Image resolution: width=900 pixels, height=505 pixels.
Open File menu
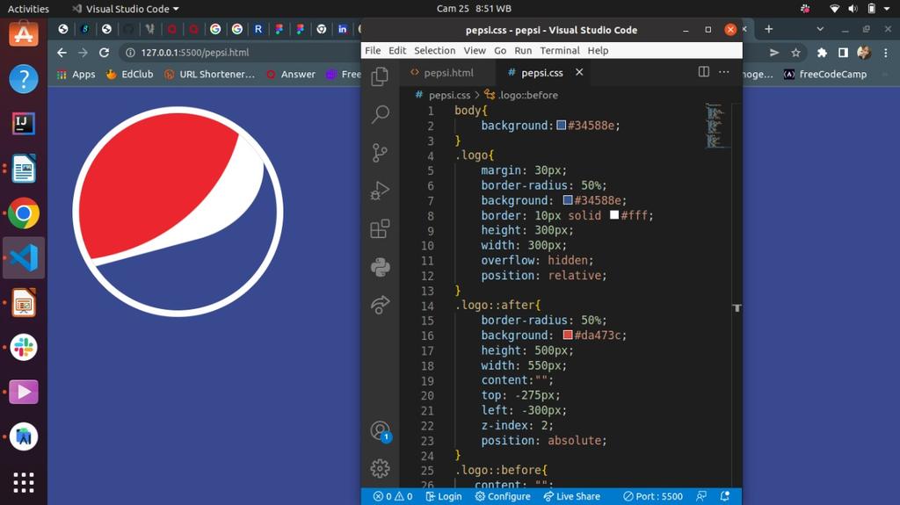click(x=373, y=51)
